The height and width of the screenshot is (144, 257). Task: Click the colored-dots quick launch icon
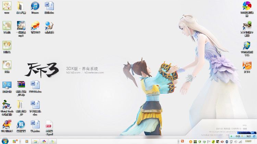tap(15, 141)
